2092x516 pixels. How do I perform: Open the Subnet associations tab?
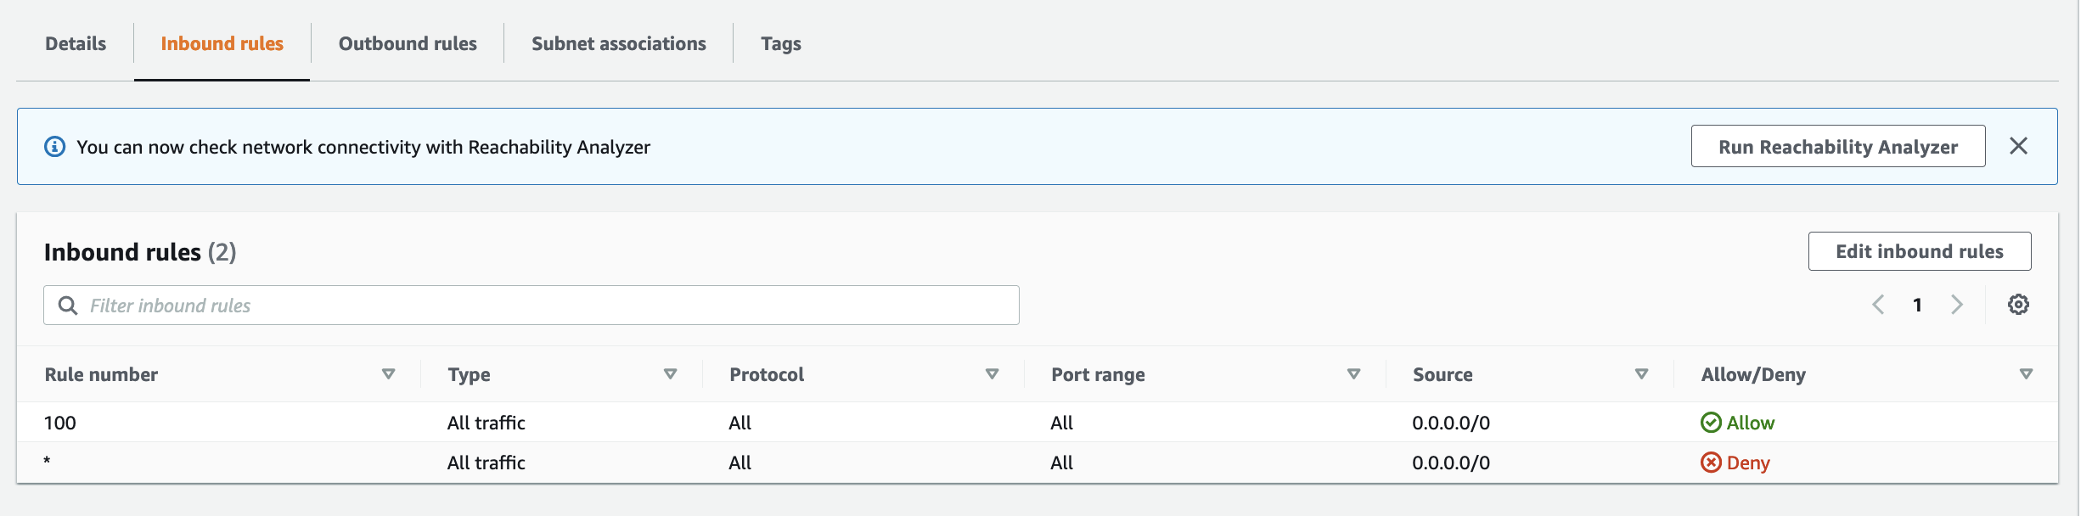pyautogui.click(x=618, y=43)
